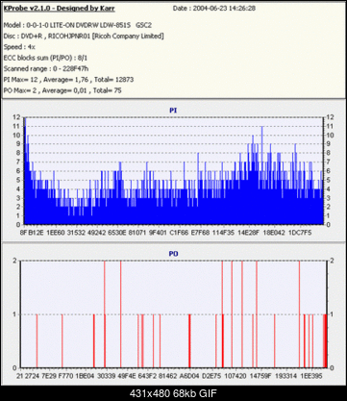Image resolution: width=347 pixels, height=401 pixels.
Task: Click the PI axis label 1DC7F5
Action: click(300, 233)
